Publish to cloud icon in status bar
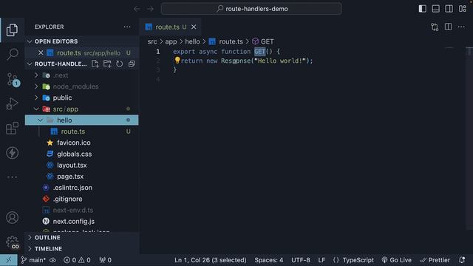 (x=52, y=260)
